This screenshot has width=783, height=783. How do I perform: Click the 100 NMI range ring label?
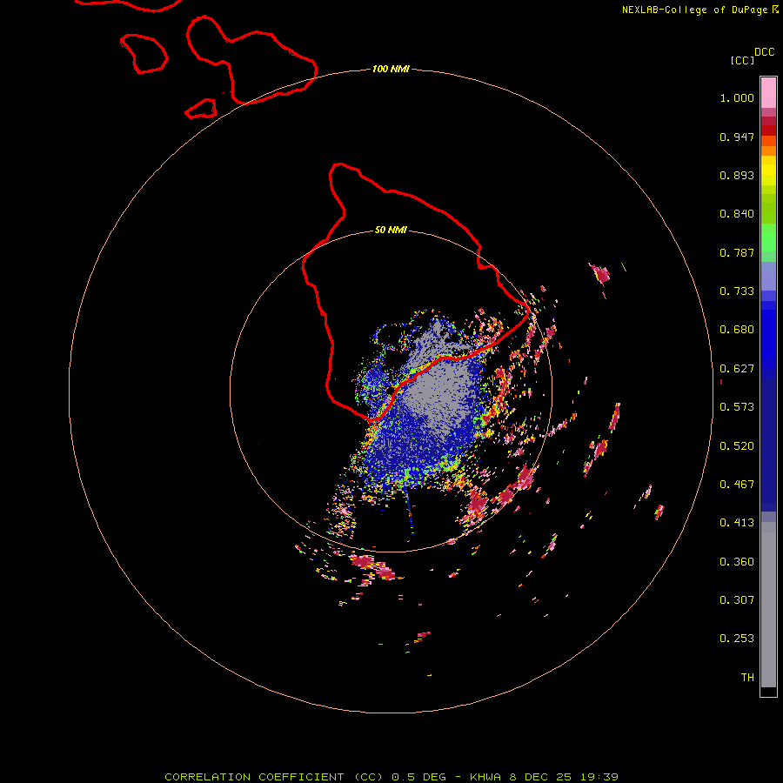[x=391, y=69]
